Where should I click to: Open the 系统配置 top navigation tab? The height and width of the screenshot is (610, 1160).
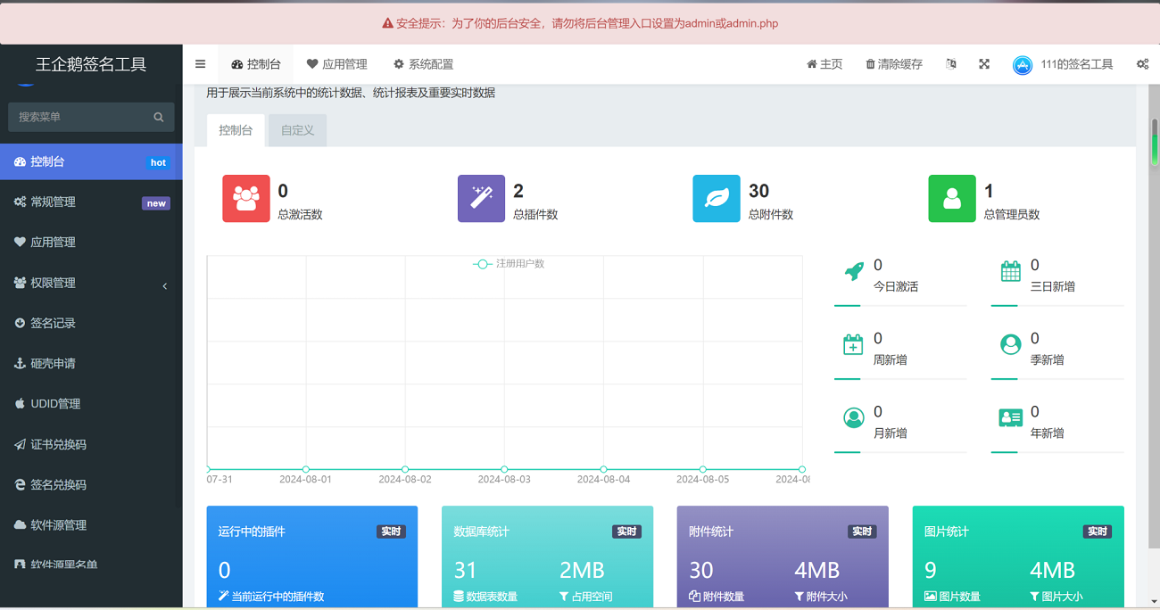pyautogui.click(x=423, y=64)
